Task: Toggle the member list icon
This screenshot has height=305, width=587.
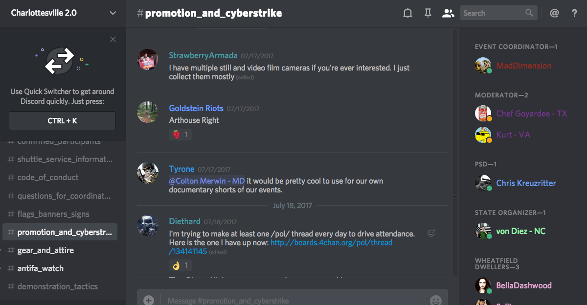Action: click(448, 13)
